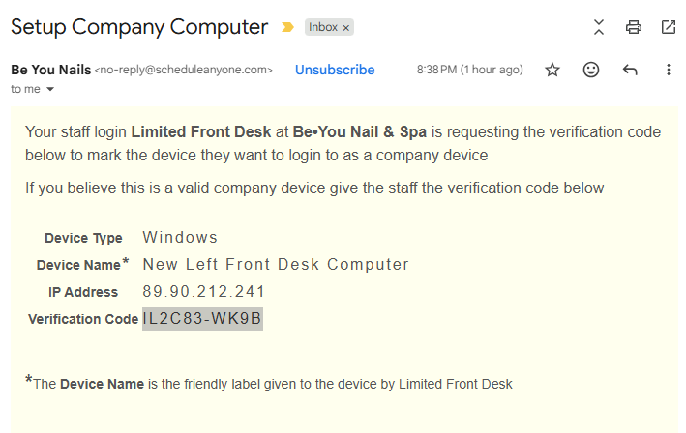This screenshot has height=433, width=686.
Task: Print this email message
Action: (634, 27)
